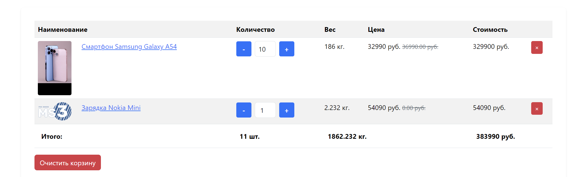Screen dimensions: 578x177
Task: Click the Цена column header
Action: point(376,30)
